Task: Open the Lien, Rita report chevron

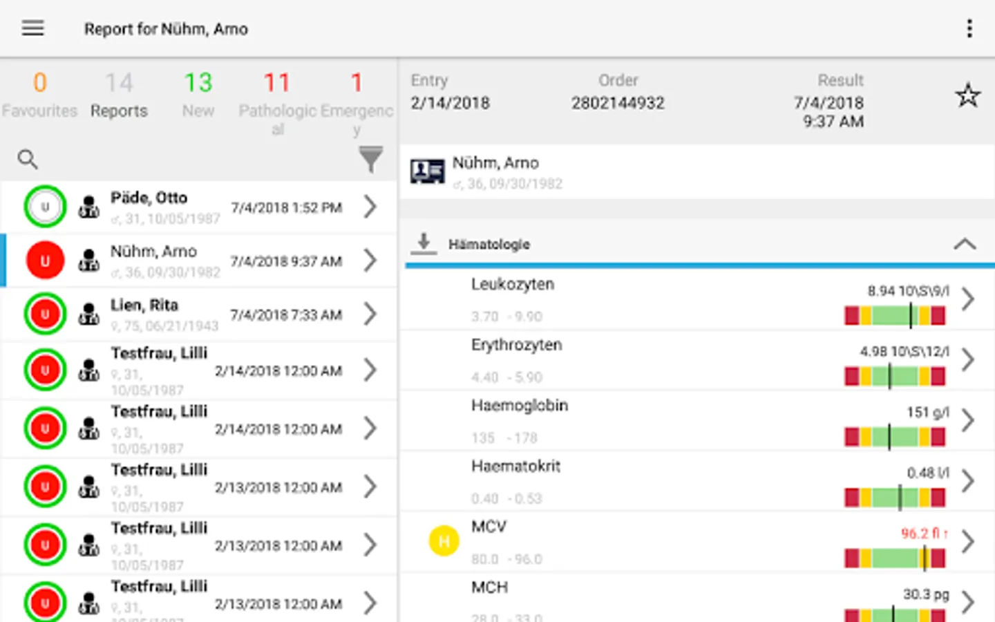Action: point(370,314)
